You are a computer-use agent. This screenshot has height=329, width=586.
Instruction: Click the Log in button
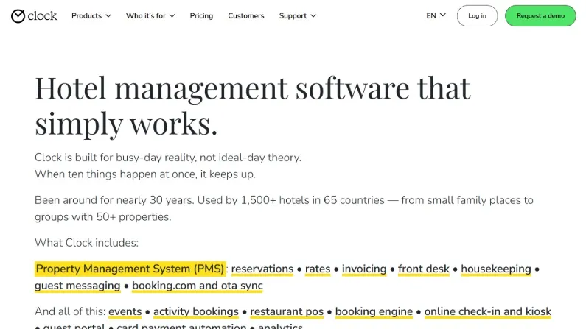(x=477, y=15)
